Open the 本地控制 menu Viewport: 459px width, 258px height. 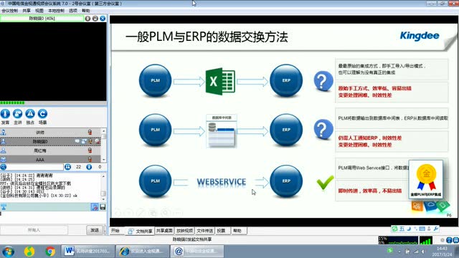[x=56, y=11]
